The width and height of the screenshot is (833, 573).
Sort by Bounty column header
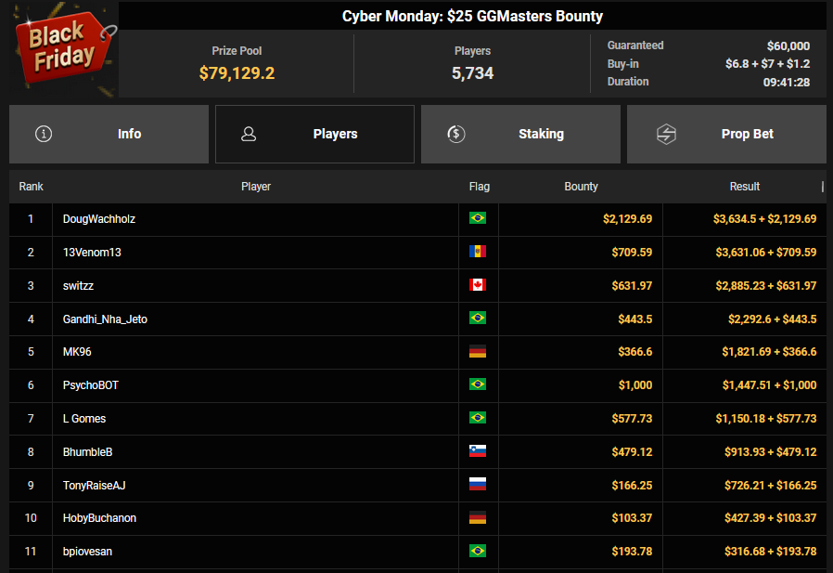tap(581, 187)
